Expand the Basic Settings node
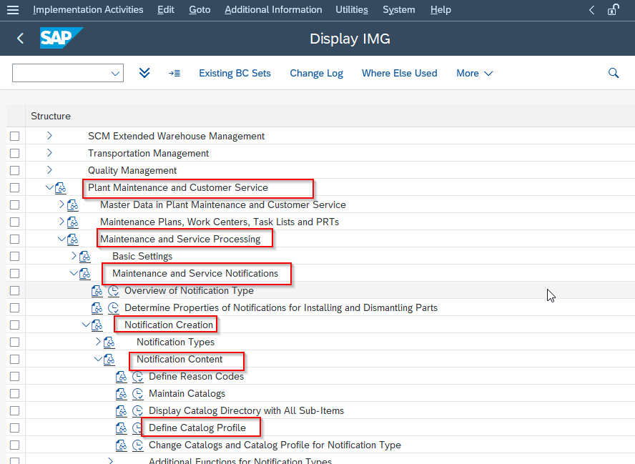The height and width of the screenshot is (464, 635). (x=74, y=256)
